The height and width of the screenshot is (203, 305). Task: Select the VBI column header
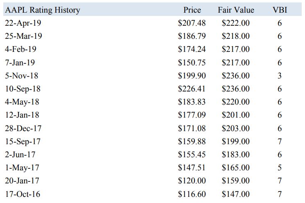pyautogui.click(x=280, y=10)
